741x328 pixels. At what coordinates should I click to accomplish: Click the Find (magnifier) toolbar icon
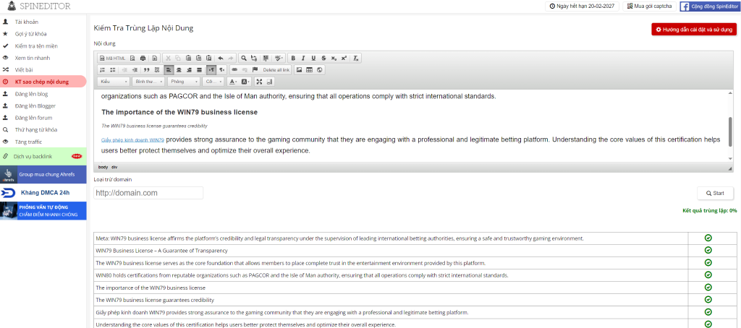(x=245, y=58)
